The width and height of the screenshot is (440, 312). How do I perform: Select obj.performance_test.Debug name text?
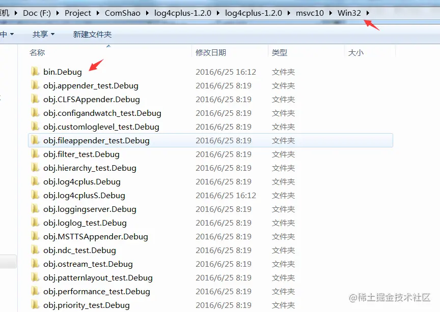coord(97,292)
